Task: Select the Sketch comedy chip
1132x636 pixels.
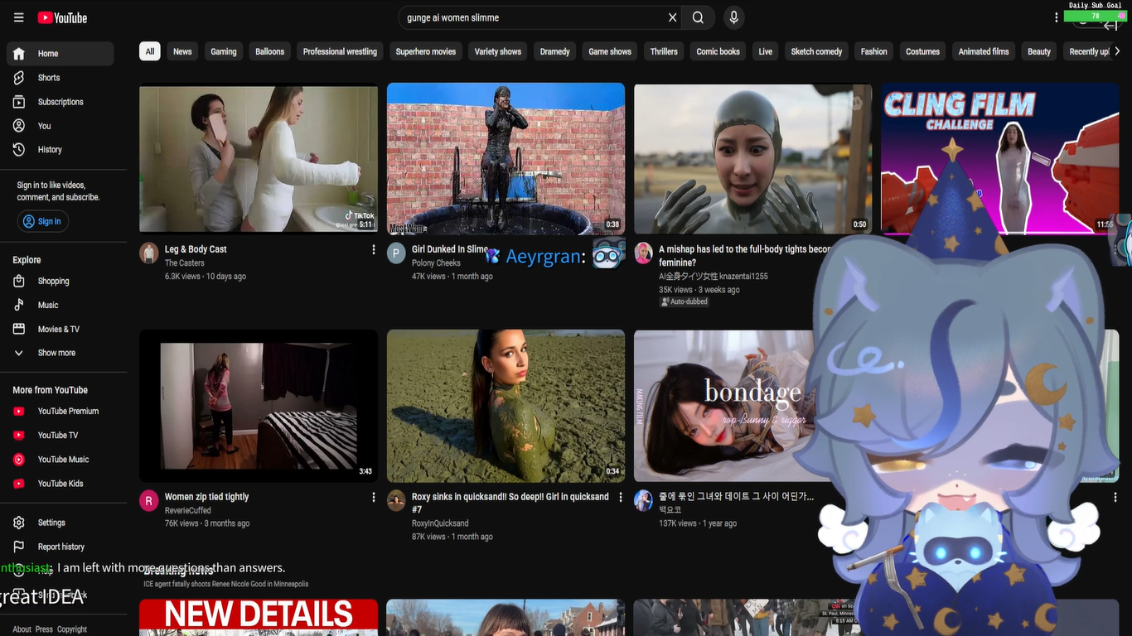Action: (816, 51)
